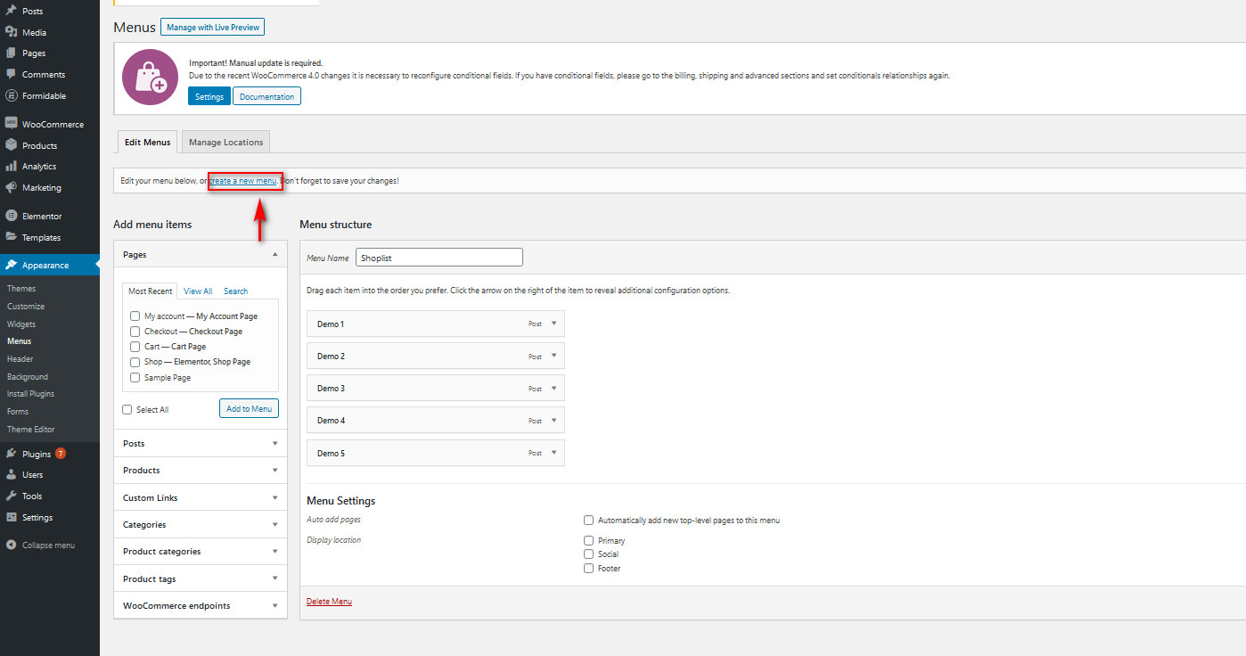Expand Demo 5 menu item options
The image size is (1246, 656).
point(553,453)
